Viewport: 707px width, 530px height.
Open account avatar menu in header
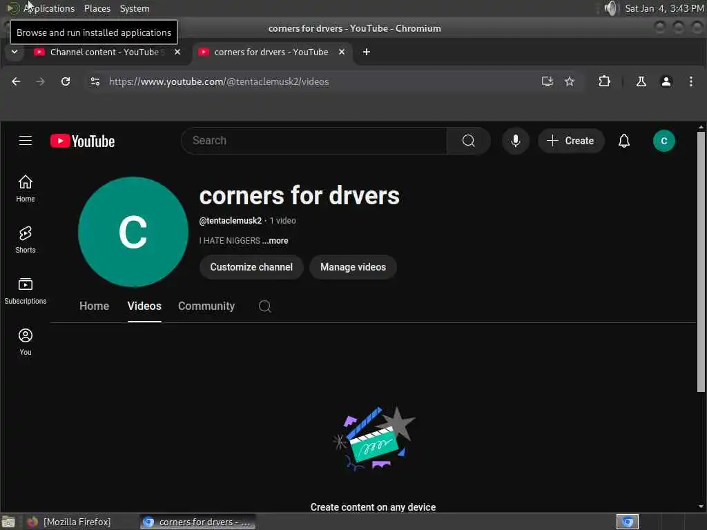pos(664,141)
